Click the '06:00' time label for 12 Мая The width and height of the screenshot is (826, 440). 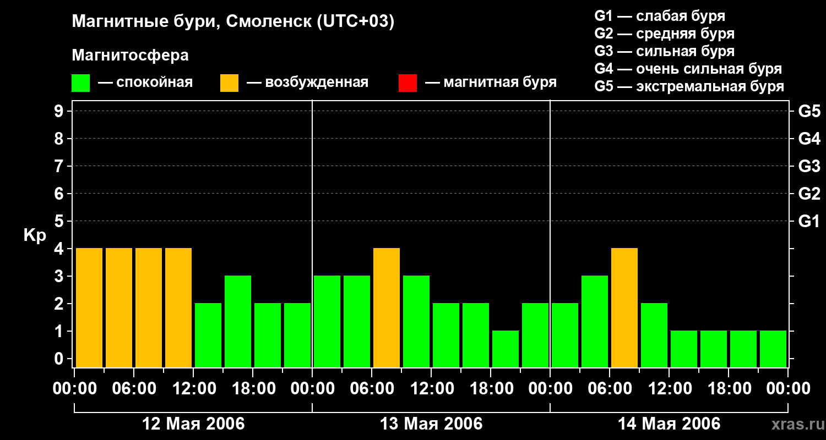click(x=134, y=389)
